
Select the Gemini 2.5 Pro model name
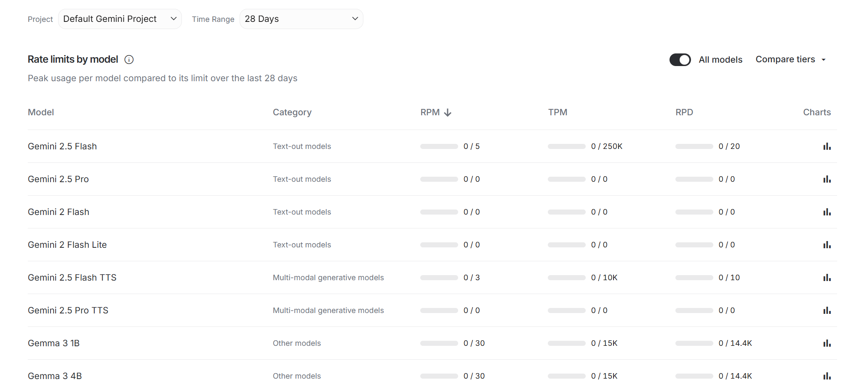coord(58,179)
